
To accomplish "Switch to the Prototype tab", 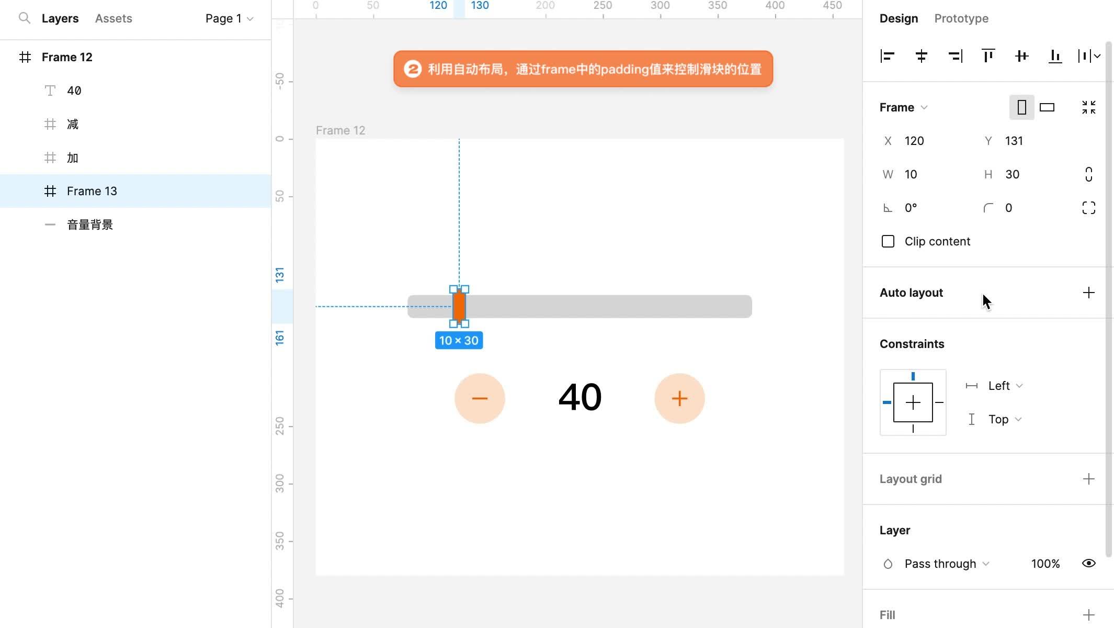I will 961,18.
